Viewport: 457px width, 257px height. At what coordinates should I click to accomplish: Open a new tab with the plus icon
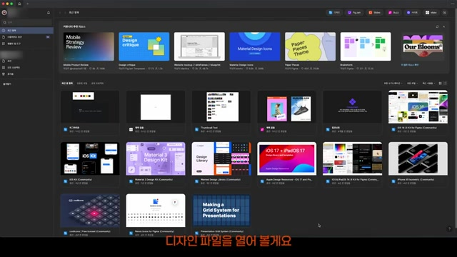click(x=27, y=4)
